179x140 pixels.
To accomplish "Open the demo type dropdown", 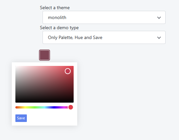I will click(x=104, y=37).
